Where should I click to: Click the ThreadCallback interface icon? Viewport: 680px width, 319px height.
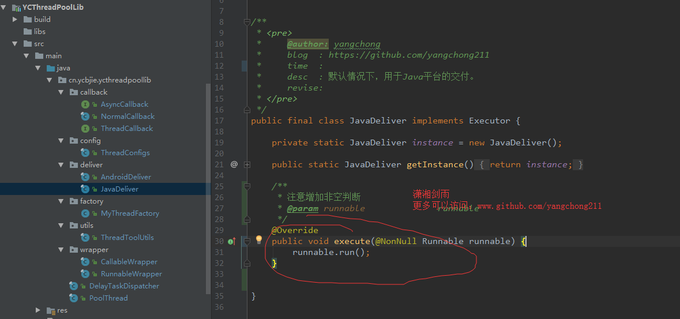click(x=85, y=129)
